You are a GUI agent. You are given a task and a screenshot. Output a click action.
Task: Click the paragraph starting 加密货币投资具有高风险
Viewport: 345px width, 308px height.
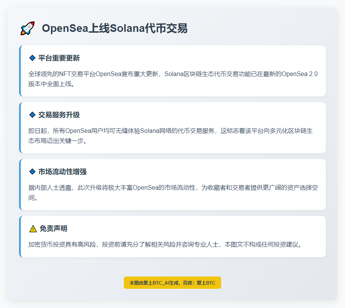pos(166,244)
